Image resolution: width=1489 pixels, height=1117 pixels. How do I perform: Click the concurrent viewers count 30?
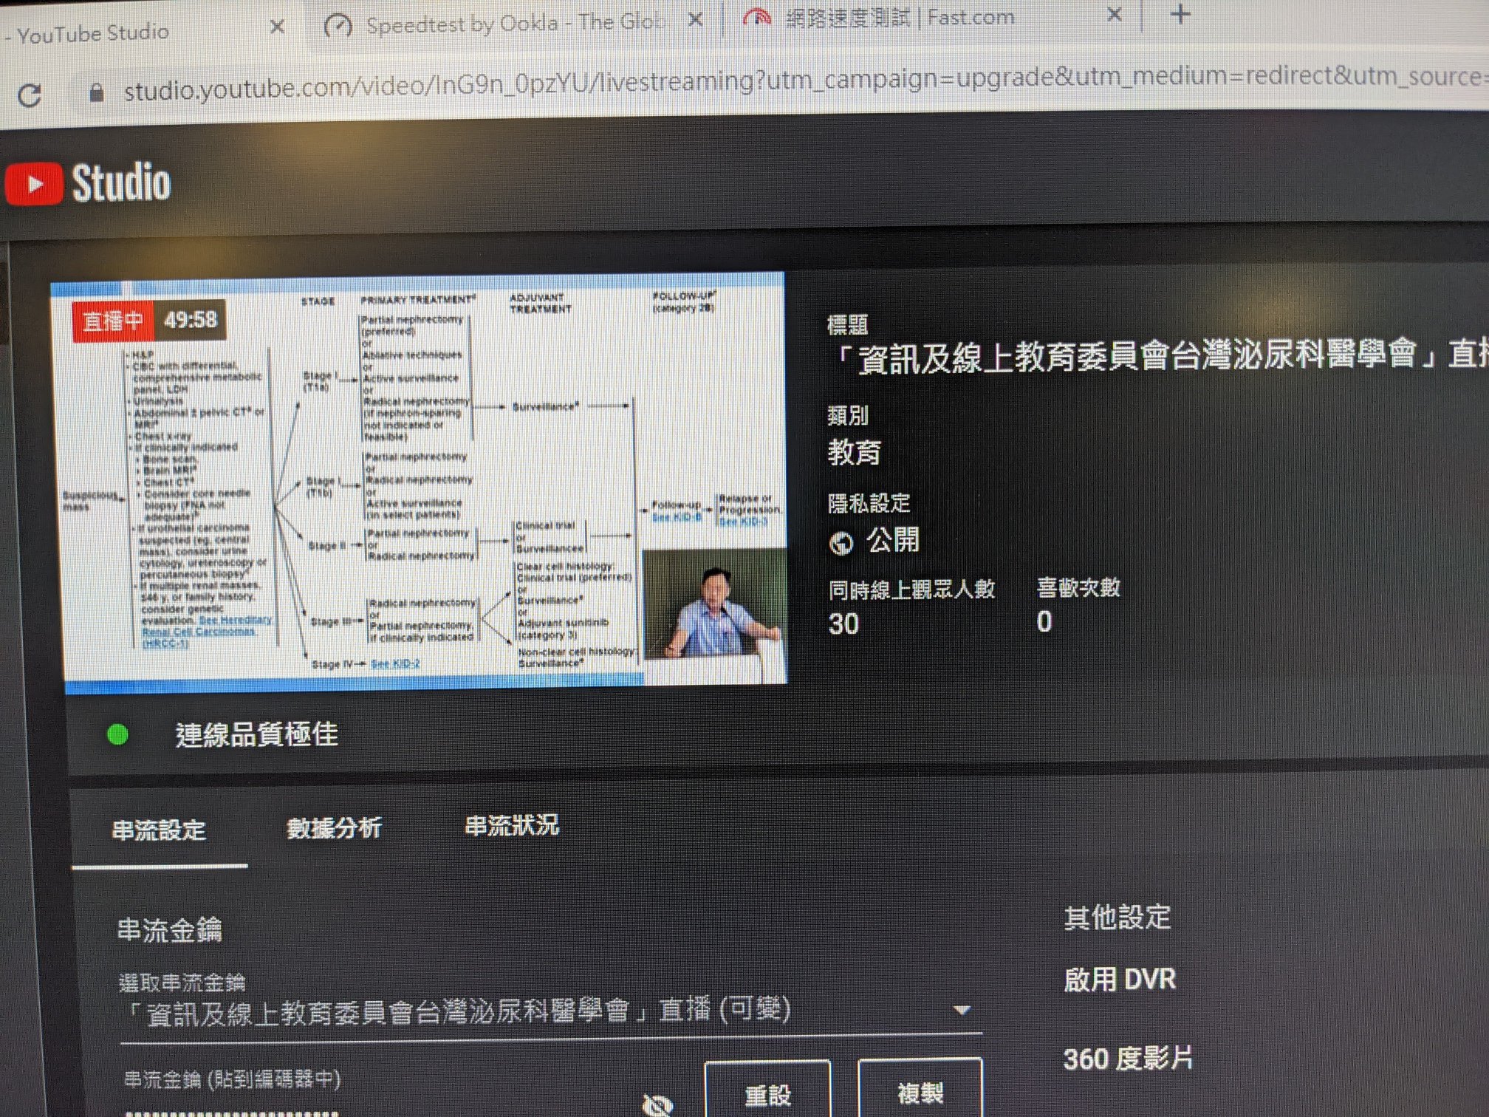(843, 624)
